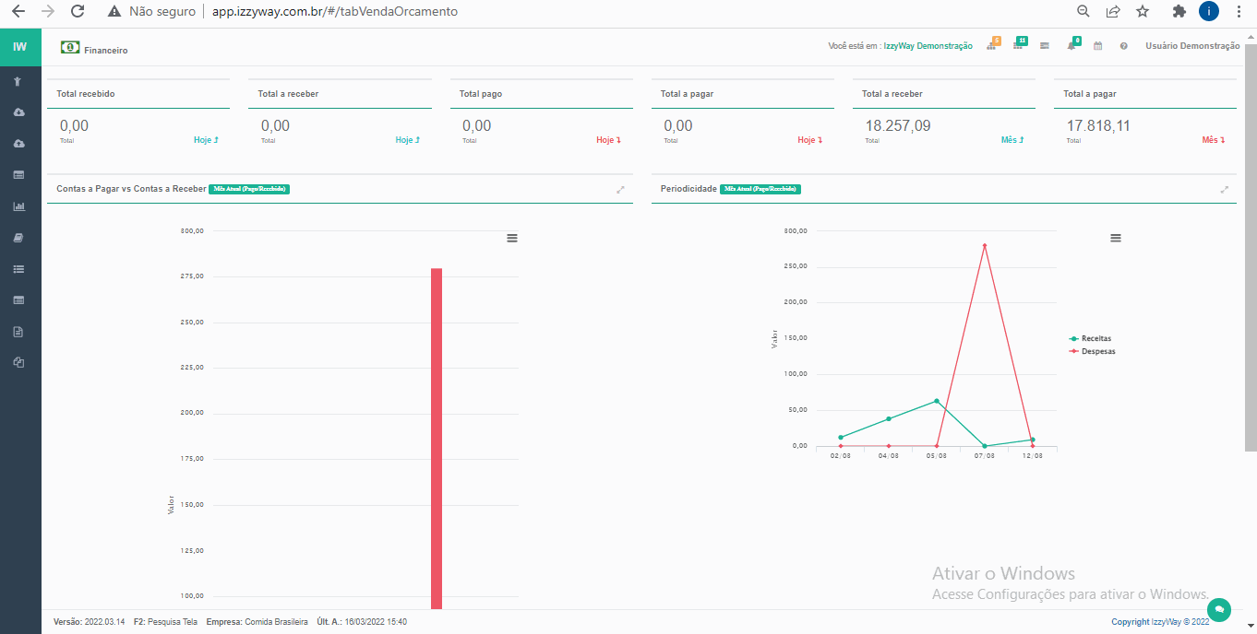Image resolution: width=1257 pixels, height=634 pixels.
Task: Toggle the Receitas series in chart legend
Action: click(x=1095, y=338)
